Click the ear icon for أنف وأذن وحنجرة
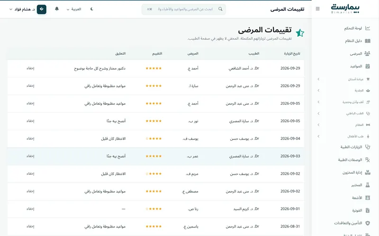Viewport: 379px width, 236px height. (x=368, y=102)
